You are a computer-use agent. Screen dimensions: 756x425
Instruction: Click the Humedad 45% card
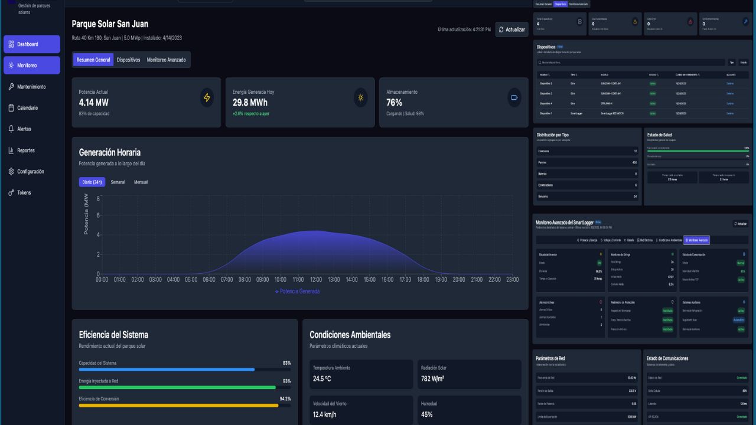click(x=470, y=410)
